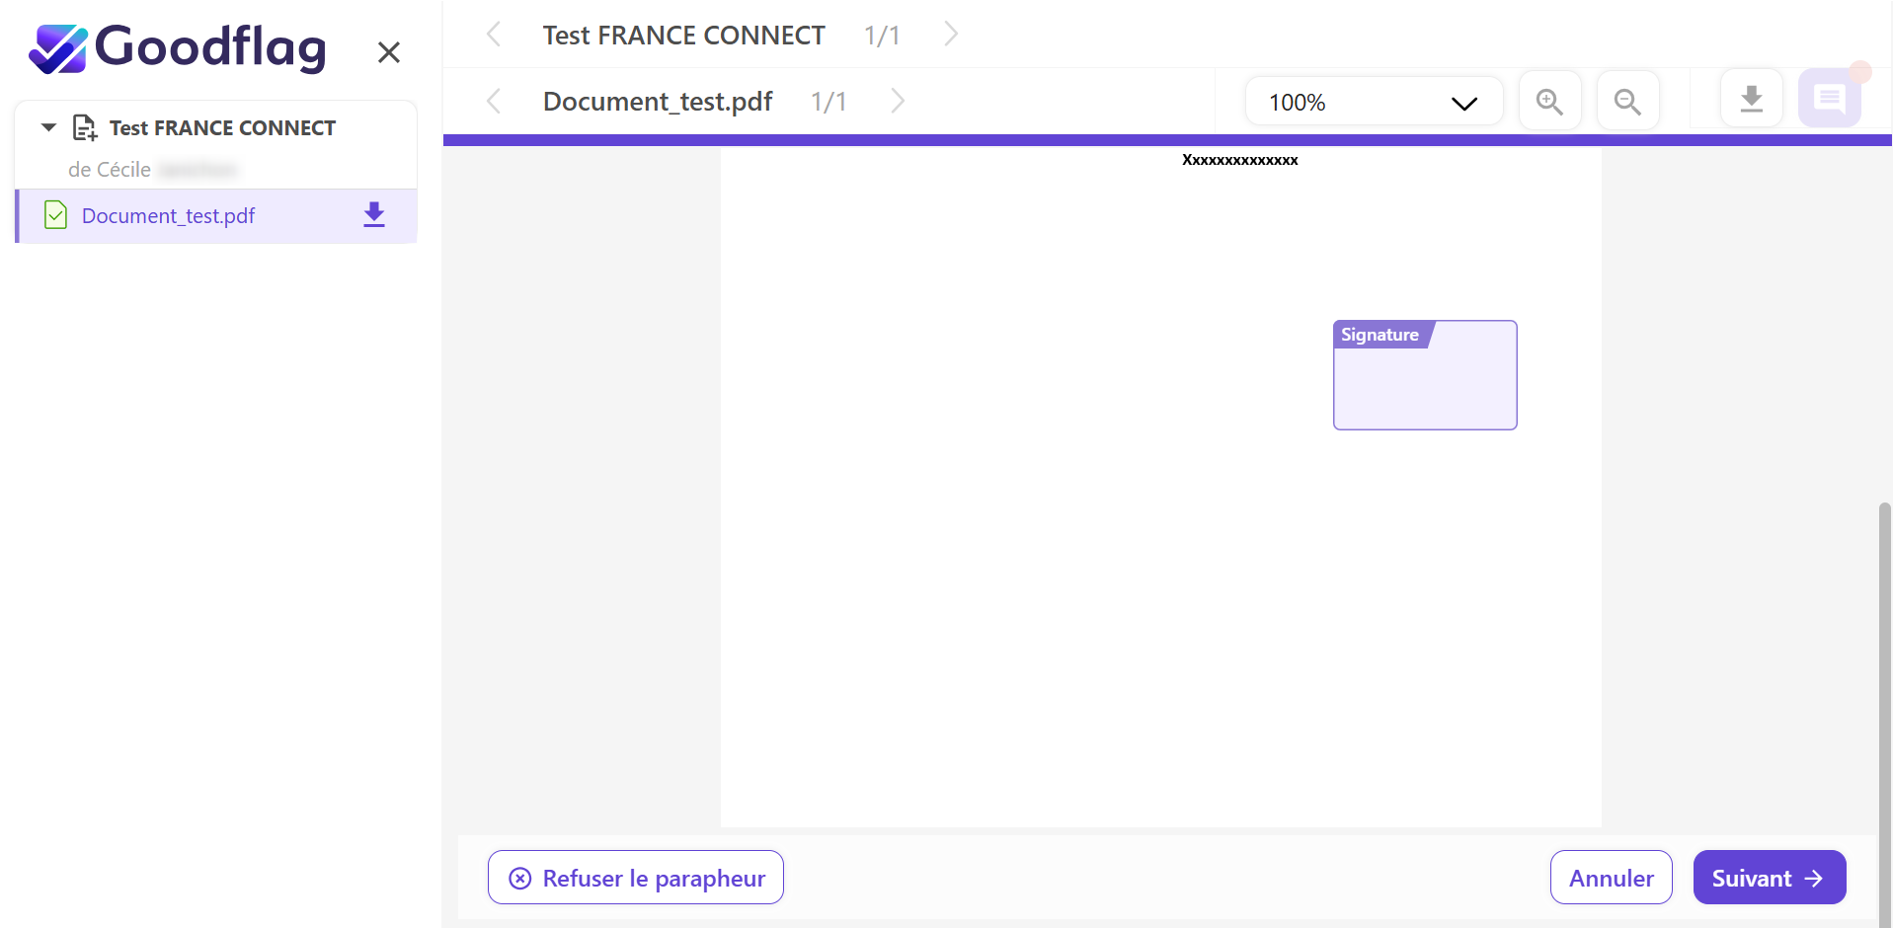Download Document_test.pdf from the sidebar
The image size is (1893, 928).
click(x=373, y=215)
